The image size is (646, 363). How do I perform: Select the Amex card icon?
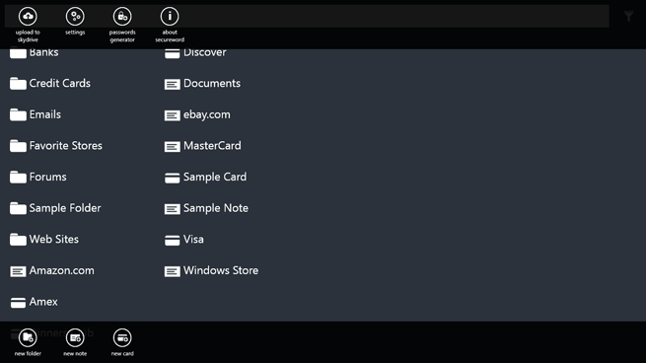click(18, 303)
